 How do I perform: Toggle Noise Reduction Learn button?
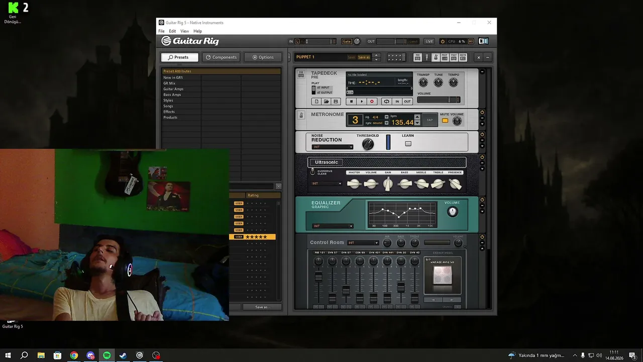click(408, 144)
